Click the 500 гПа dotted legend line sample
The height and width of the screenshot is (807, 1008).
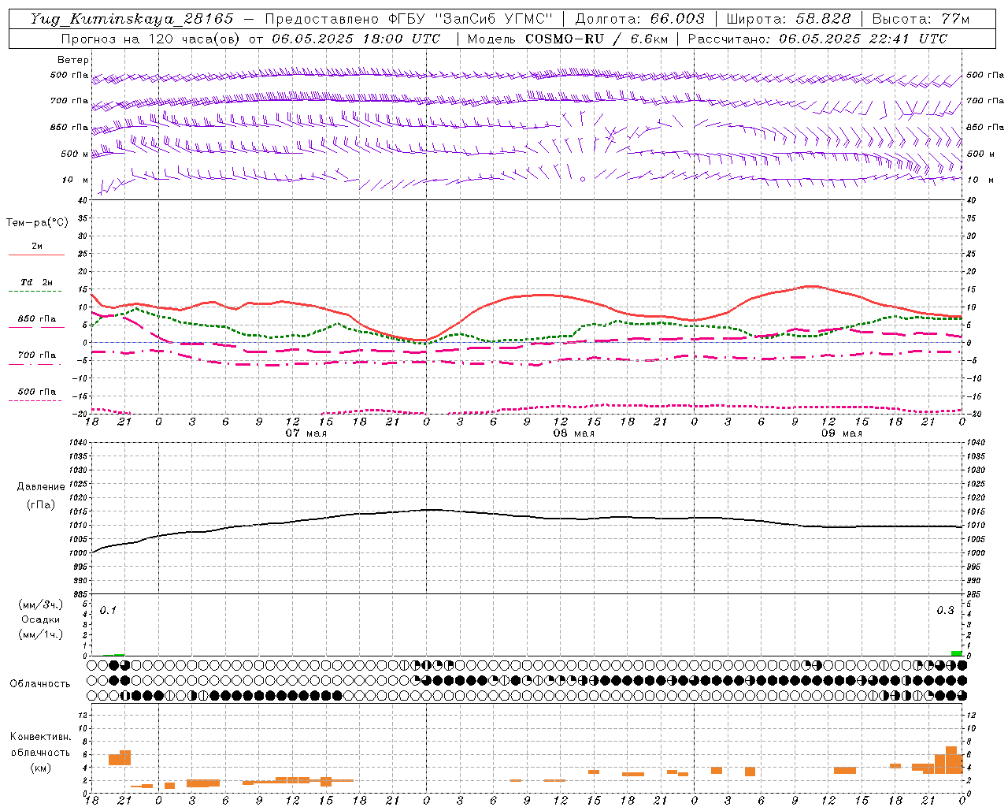pos(35,400)
